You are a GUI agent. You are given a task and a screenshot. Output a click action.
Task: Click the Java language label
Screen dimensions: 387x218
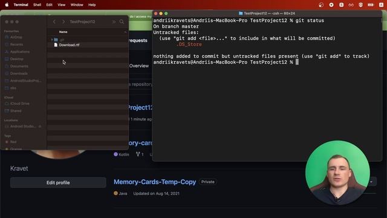coord(123,194)
